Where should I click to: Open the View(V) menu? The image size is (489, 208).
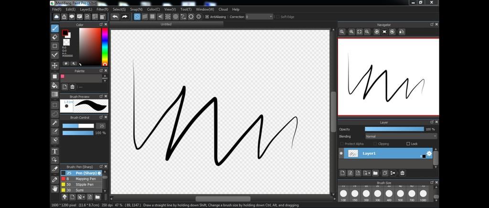pos(170,10)
